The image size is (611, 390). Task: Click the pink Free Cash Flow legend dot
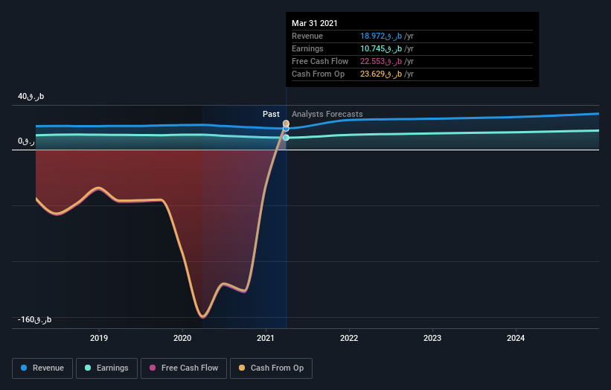[153, 368]
